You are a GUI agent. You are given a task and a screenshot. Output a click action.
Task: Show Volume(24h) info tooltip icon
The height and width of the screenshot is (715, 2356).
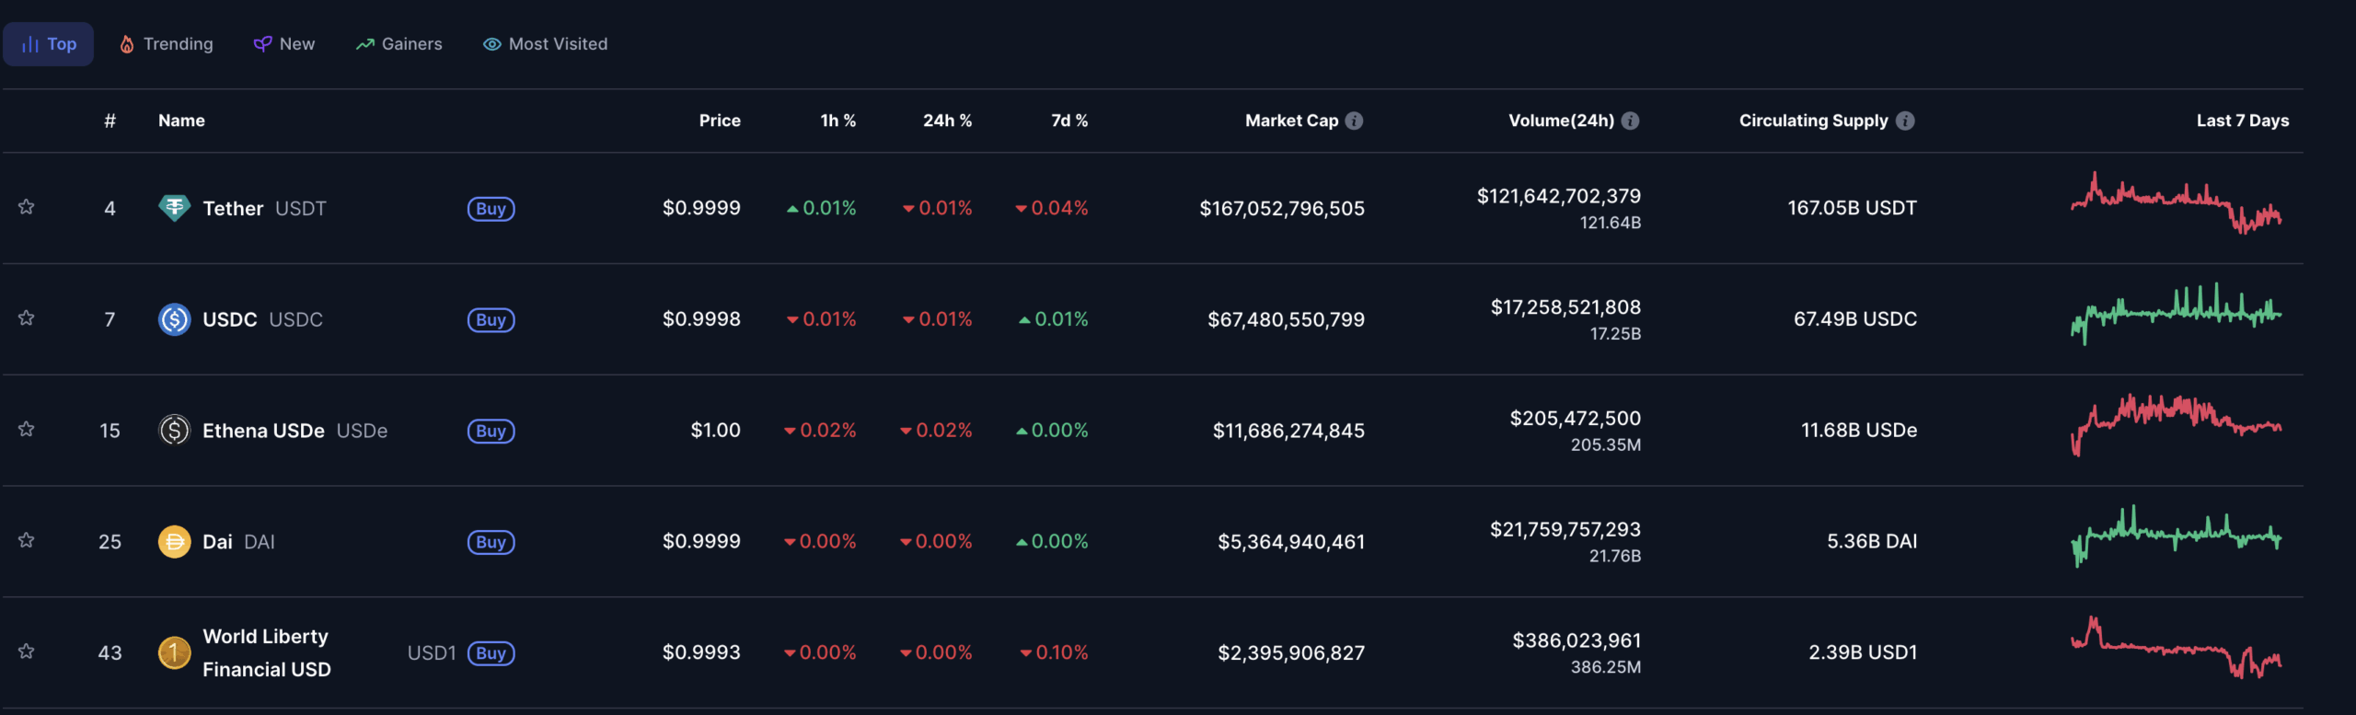(x=1630, y=121)
